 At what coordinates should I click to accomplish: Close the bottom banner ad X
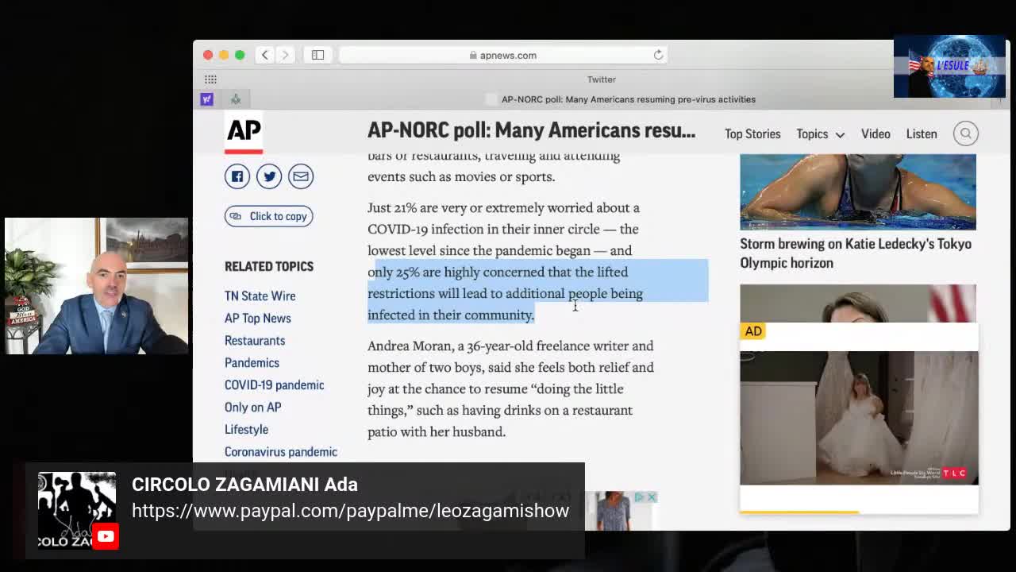tap(652, 497)
